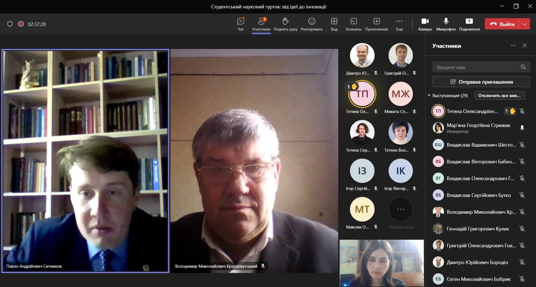Open participants panel more options ellipsis
The width and height of the screenshot is (536, 287).
tap(513, 46)
